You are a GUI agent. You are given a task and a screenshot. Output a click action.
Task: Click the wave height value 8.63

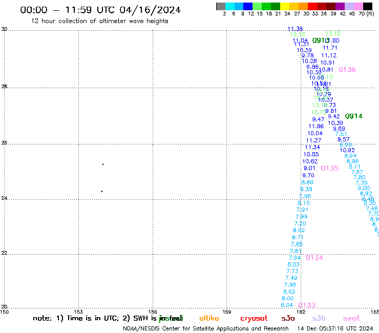click(x=289, y=292)
